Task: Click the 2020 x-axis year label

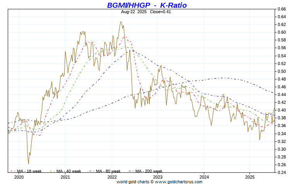Action: click(19, 177)
